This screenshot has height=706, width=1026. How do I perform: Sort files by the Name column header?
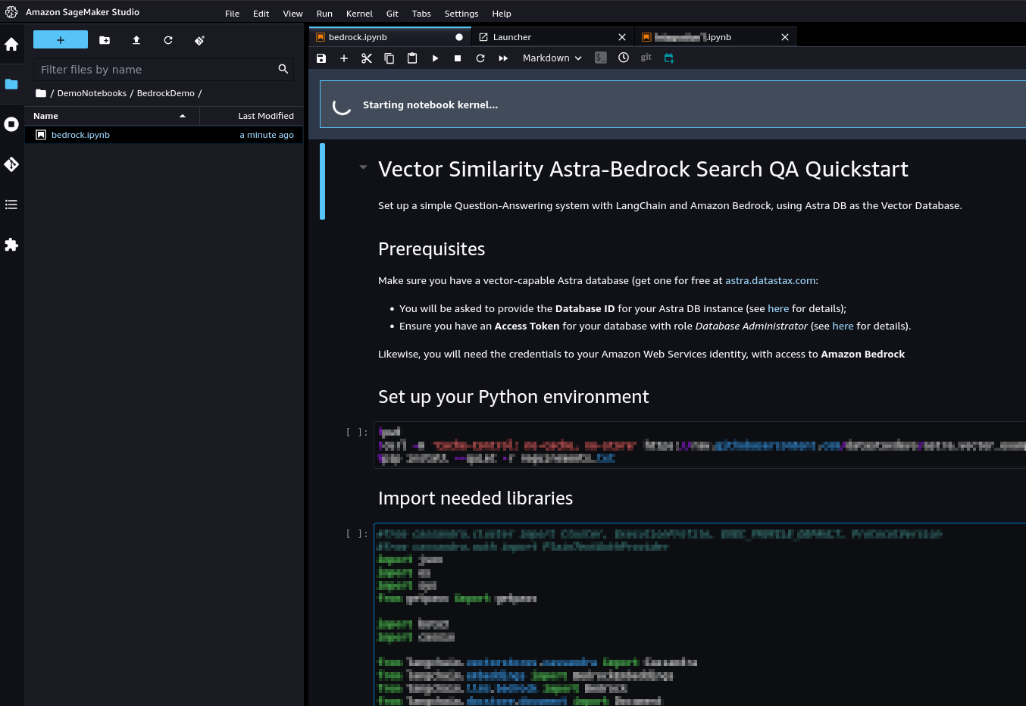pos(112,116)
